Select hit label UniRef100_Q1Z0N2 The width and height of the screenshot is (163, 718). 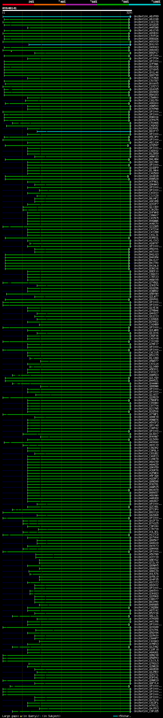pyautogui.click(x=146, y=647)
